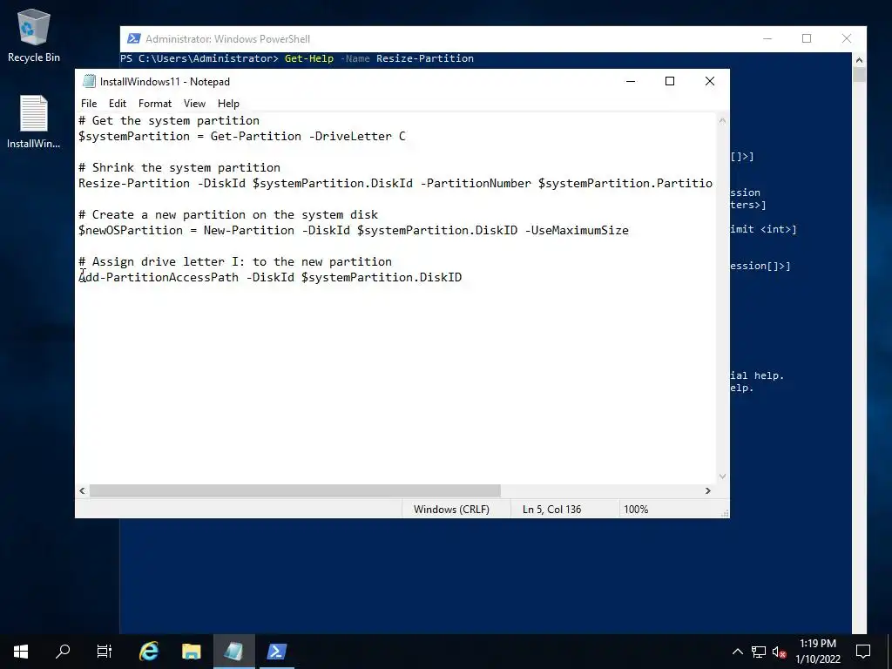Click the Notepad title bar icon
This screenshot has height=669, width=892.
tap(89, 81)
